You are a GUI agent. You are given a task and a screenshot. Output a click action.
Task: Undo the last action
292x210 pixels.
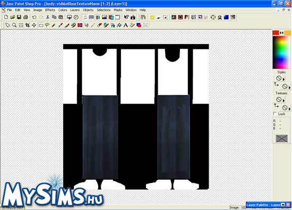[x=35, y=17]
